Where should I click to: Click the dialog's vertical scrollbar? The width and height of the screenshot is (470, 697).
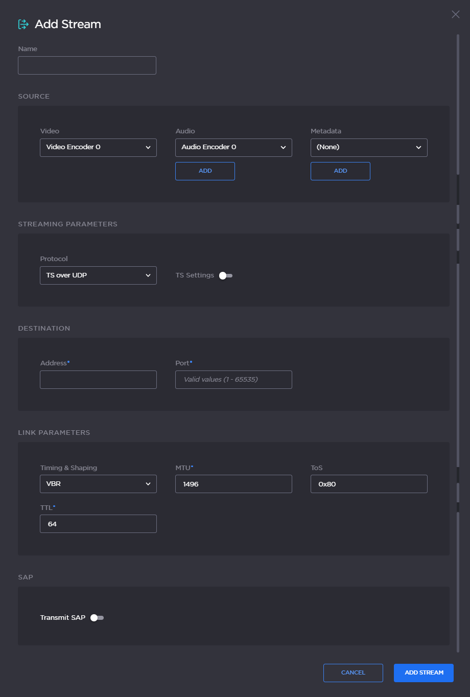(458, 342)
